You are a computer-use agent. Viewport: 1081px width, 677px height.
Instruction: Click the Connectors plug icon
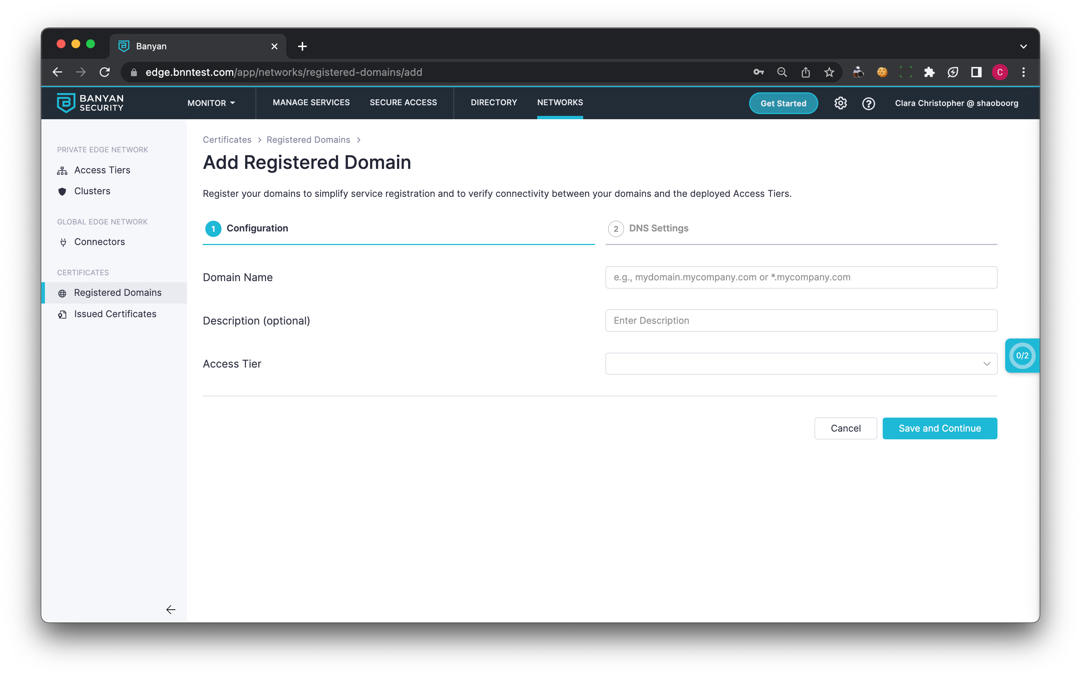point(63,242)
